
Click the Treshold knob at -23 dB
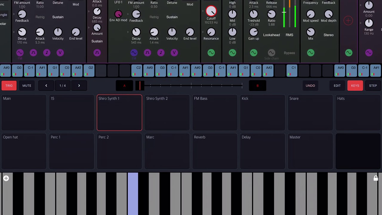click(253, 14)
